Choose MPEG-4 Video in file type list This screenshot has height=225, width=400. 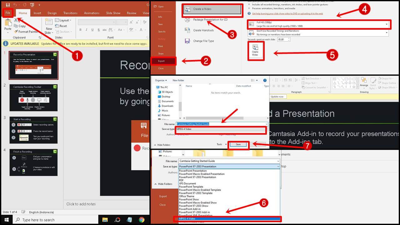click(x=229, y=219)
